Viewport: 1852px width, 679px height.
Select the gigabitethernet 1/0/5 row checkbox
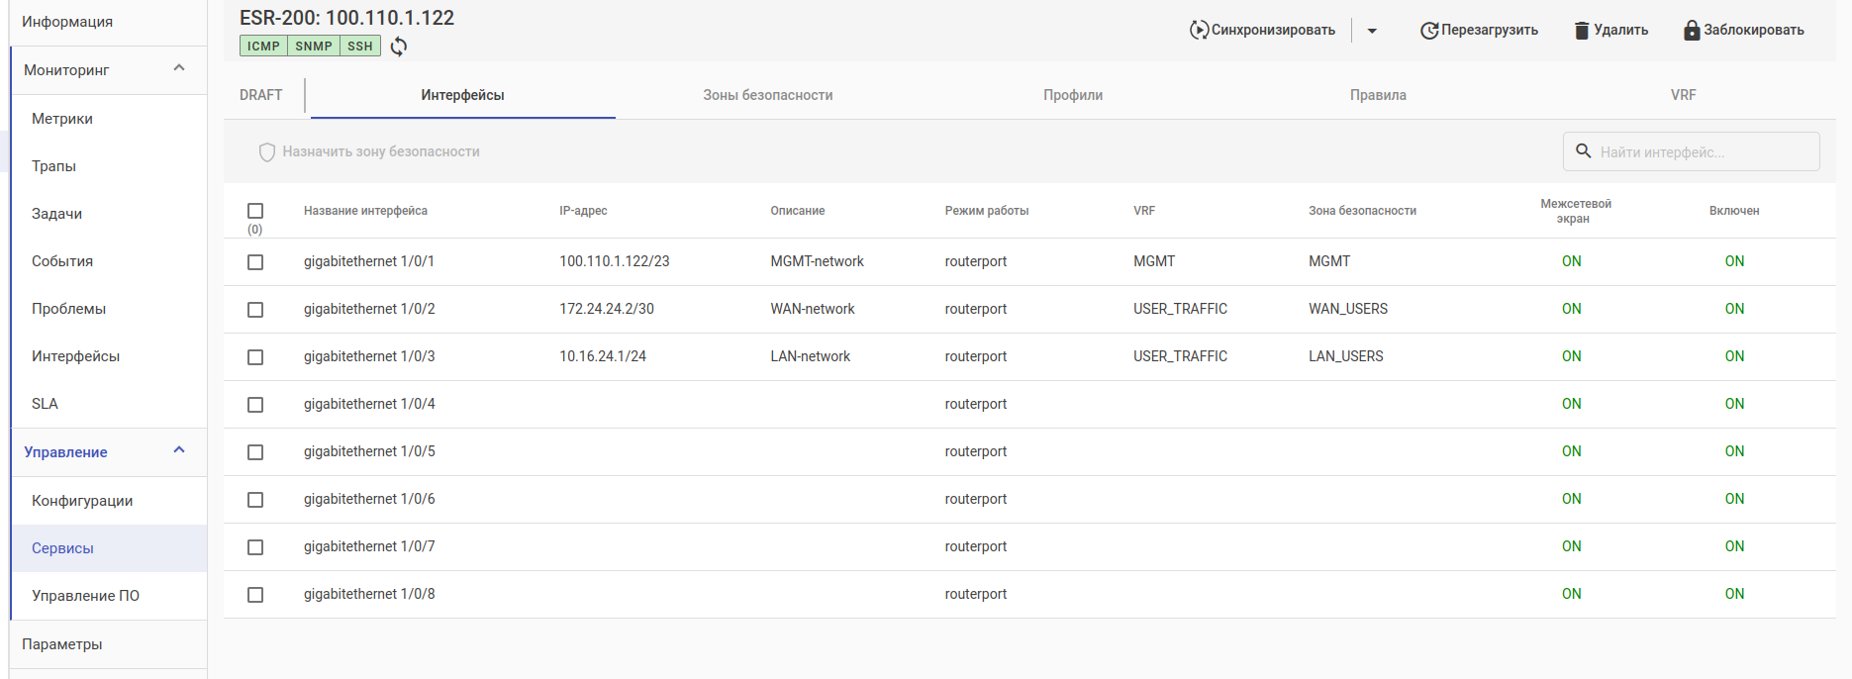click(255, 452)
